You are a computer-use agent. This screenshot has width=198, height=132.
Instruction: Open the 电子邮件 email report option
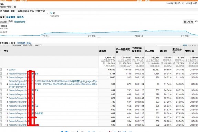(x=4, y=11)
